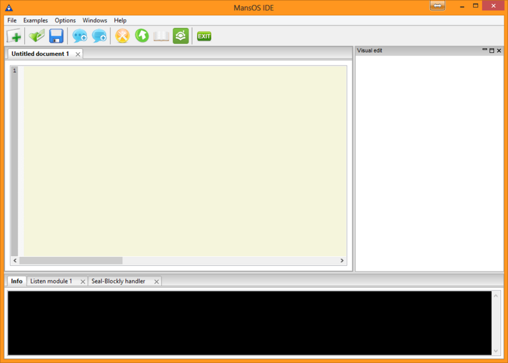The width and height of the screenshot is (508, 363).
Task: Close the Listen module 1 tab
Action: click(x=83, y=282)
